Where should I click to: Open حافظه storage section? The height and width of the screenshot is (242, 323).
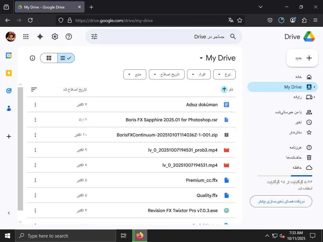coord(283,168)
